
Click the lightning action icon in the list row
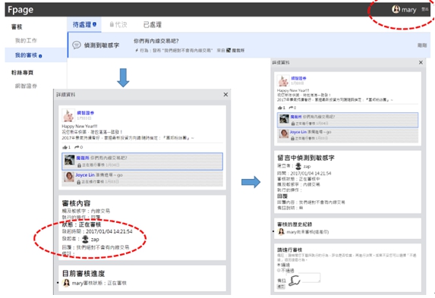[137, 51]
